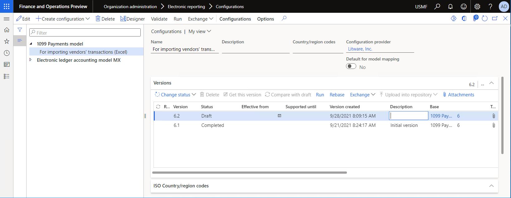Open the Power Apps diamond icon
Image resolution: width=511 pixels, height=198 pixels.
click(454, 19)
